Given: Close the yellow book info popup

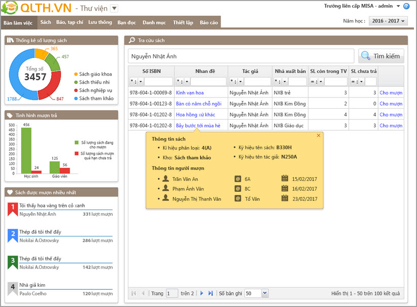Looking at the screenshot, I should (x=319, y=135).
